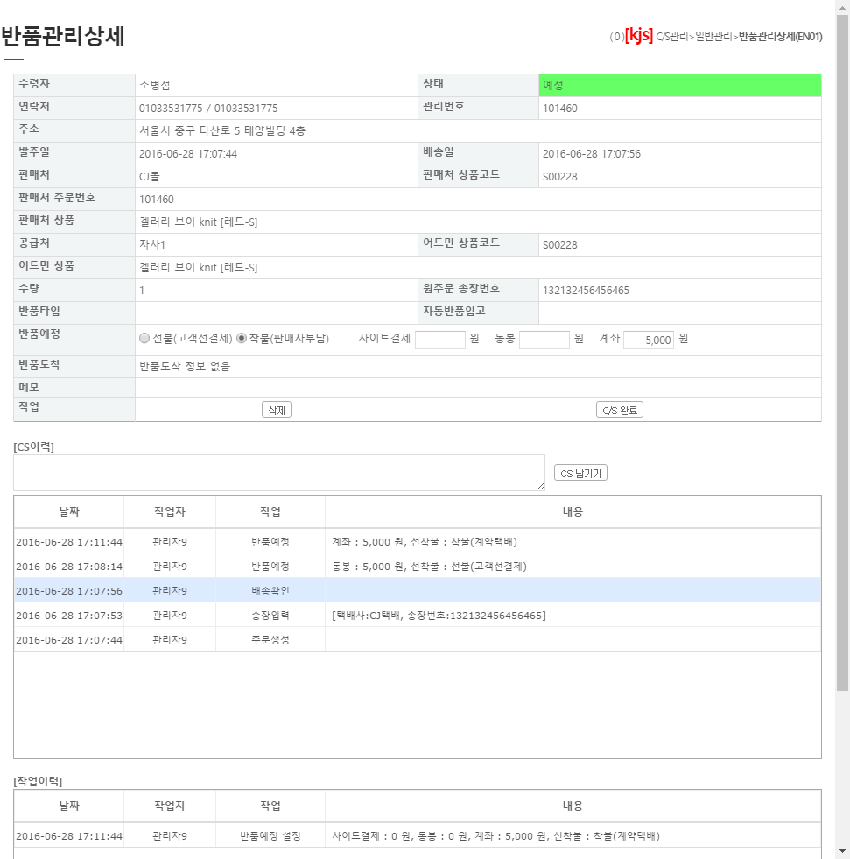Click the scrollbar up arrow
This screenshot has width=850, height=859.
point(842,7)
